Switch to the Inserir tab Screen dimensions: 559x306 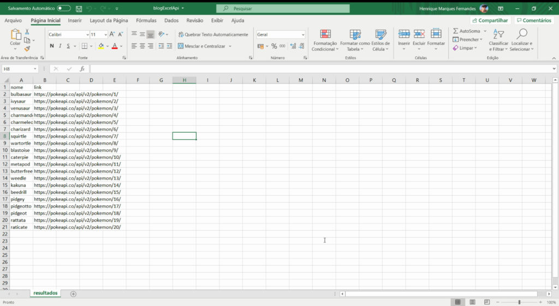point(75,20)
